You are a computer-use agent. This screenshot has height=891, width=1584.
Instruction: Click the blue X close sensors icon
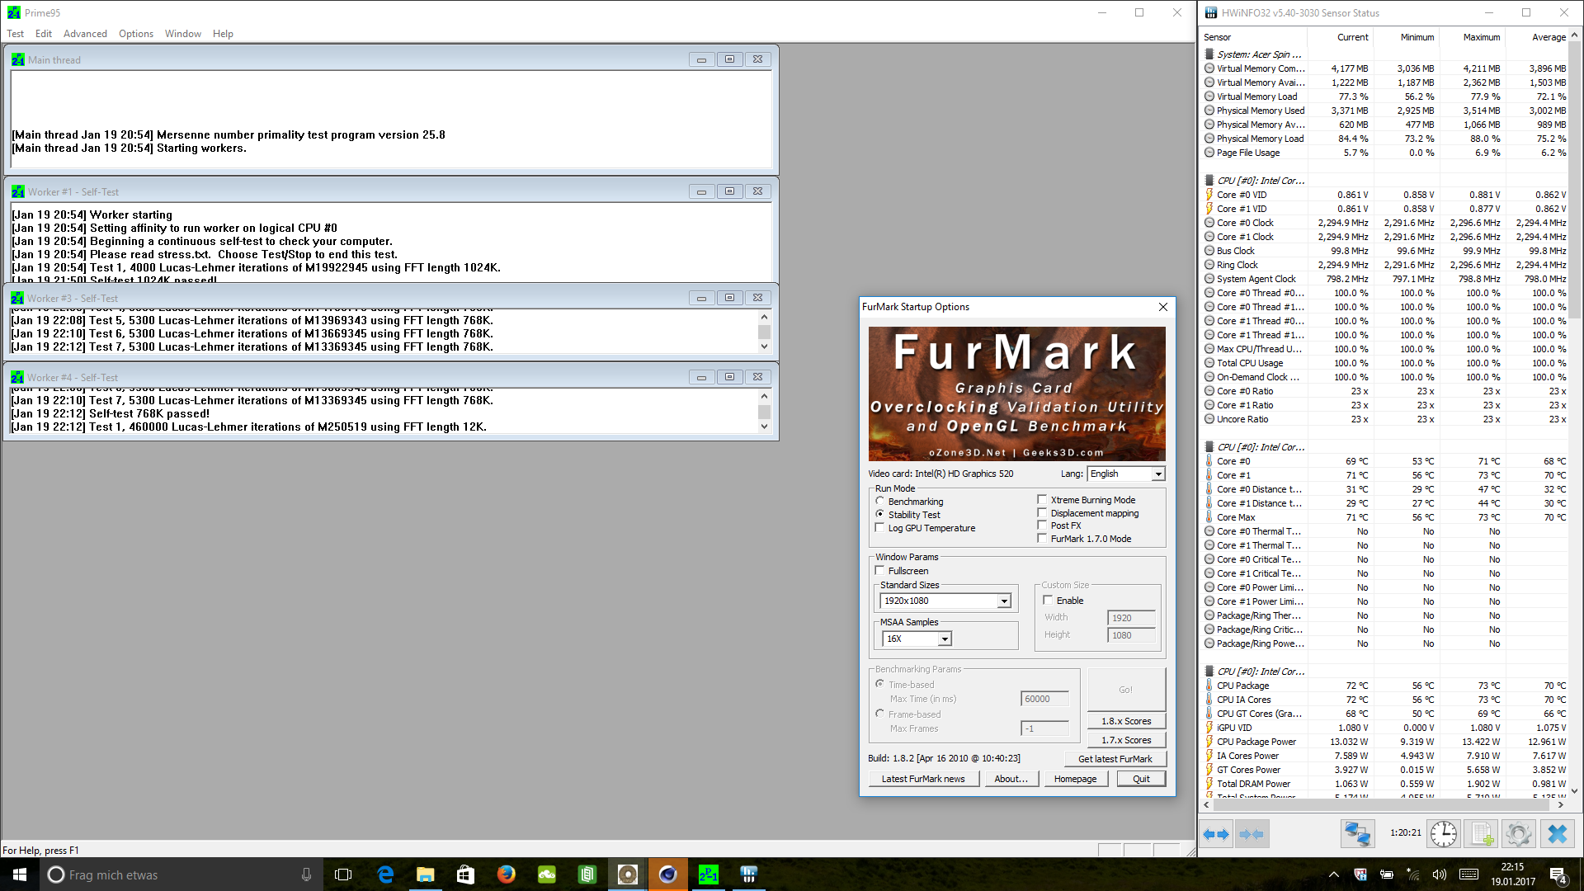click(1557, 834)
